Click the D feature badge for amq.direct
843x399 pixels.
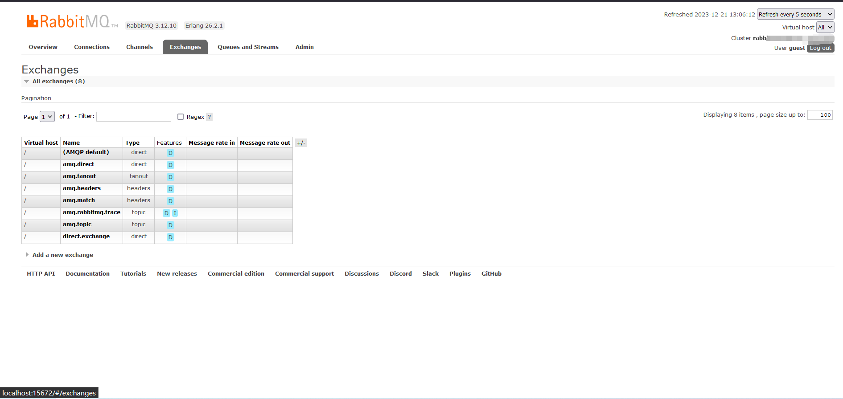click(x=170, y=165)
